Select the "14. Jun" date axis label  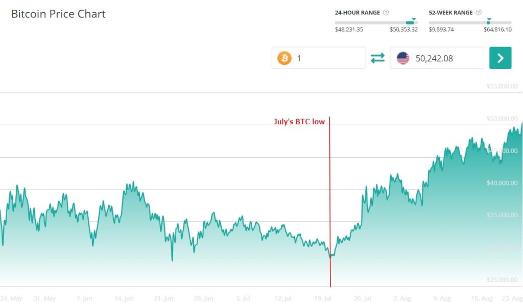124,298
